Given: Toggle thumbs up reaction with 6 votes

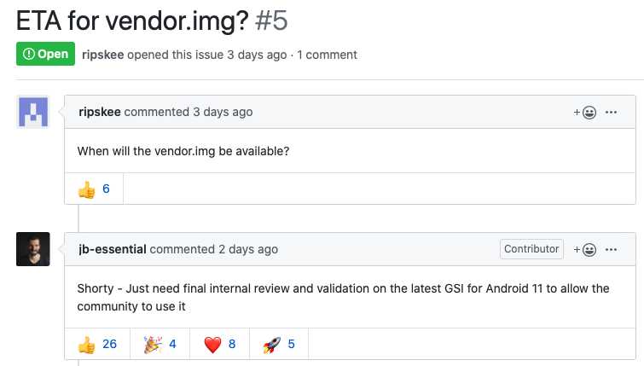Looking at the screenshot, I should tap(94, 189).
